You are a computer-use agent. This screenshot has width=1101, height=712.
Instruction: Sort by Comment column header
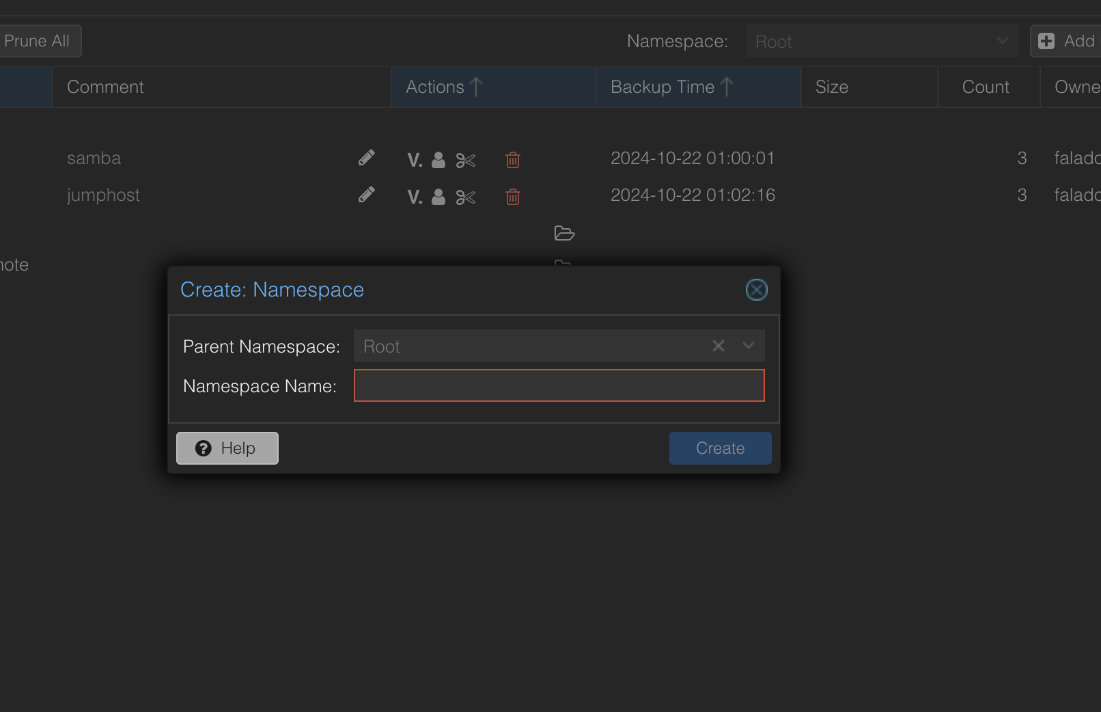click(222, 87)
